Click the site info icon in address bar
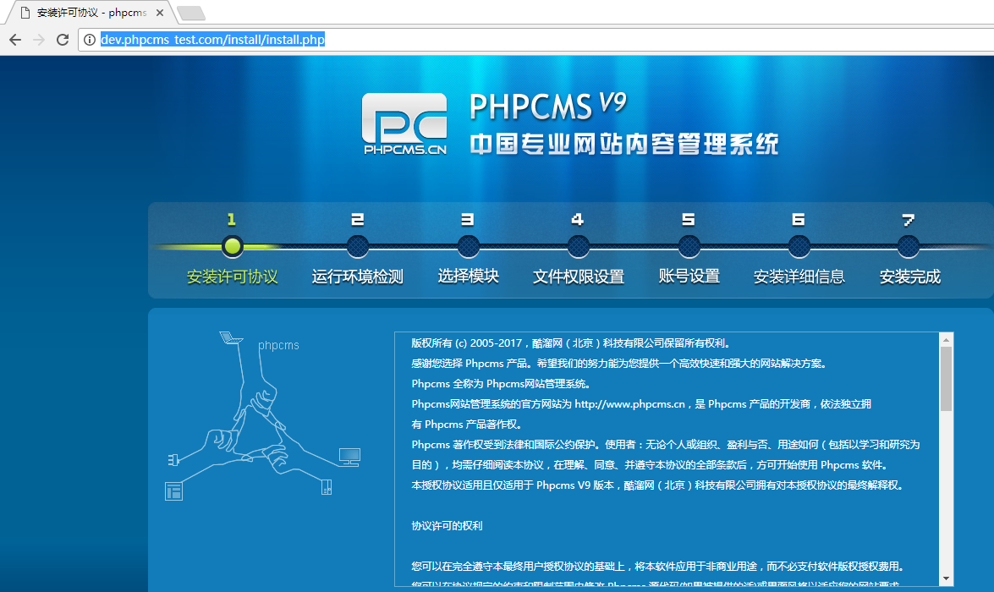 click(90, 40)
